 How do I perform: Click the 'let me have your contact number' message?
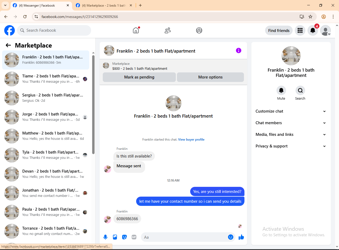[190, 201]
